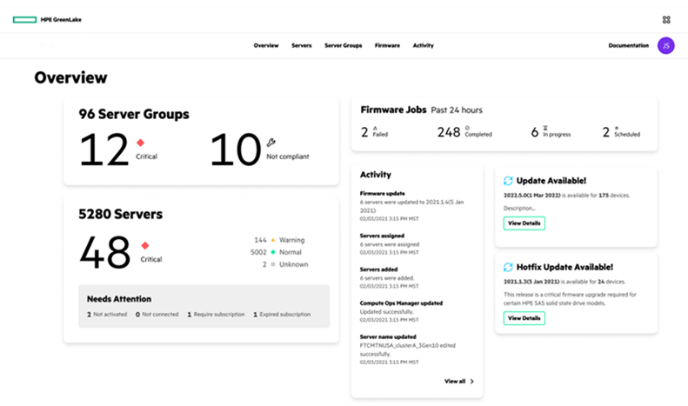Open the Server name updated entry
Viewport: 688px width, 406px height.
408,349
